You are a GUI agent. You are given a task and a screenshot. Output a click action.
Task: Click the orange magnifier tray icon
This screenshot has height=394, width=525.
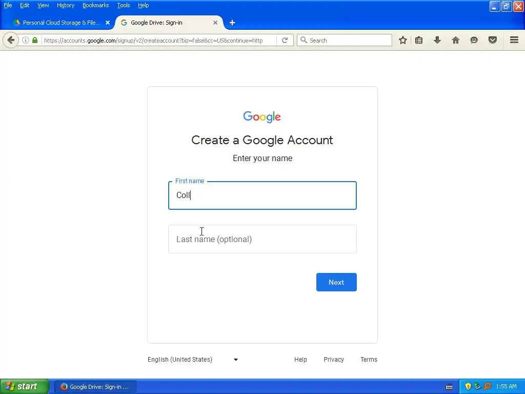(x=488, y=386)
